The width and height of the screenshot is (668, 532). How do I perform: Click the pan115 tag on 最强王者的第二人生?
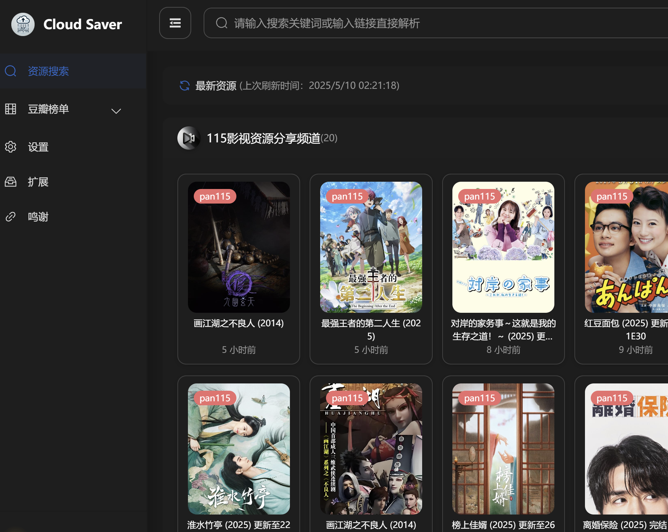pos(347,197)
